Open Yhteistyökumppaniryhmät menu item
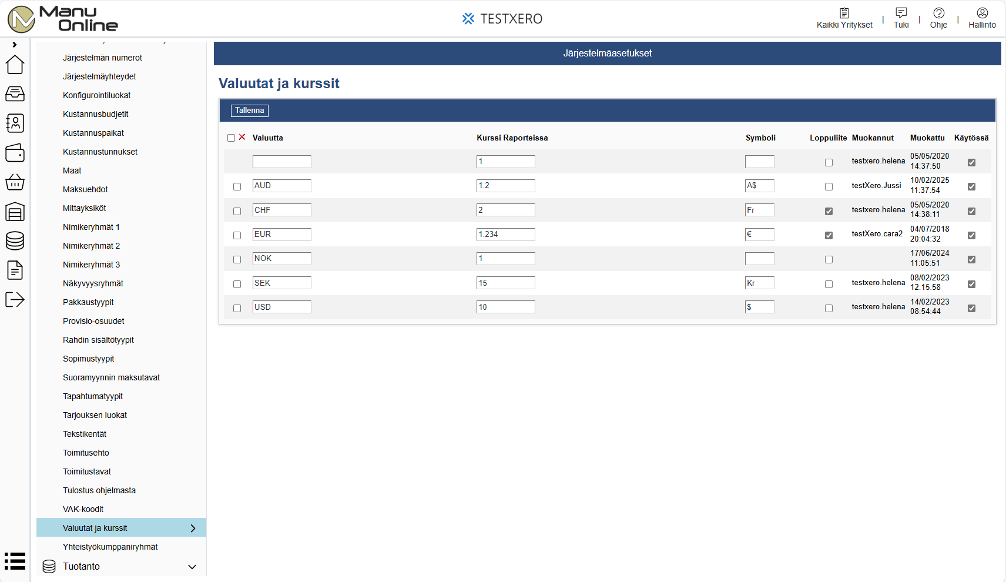1006x582 pixels. (x=110, y=547)
